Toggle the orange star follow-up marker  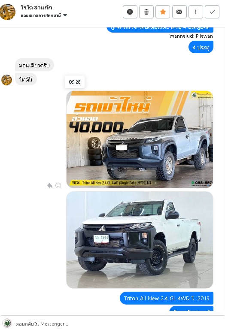(163, 12)
